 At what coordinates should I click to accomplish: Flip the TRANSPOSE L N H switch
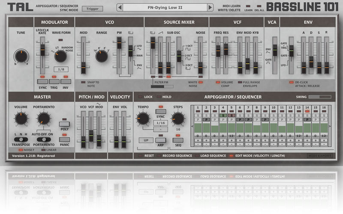point(21,140)
